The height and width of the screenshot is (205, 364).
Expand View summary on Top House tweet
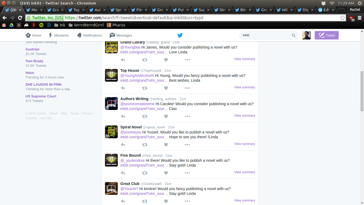pos(244,87)
